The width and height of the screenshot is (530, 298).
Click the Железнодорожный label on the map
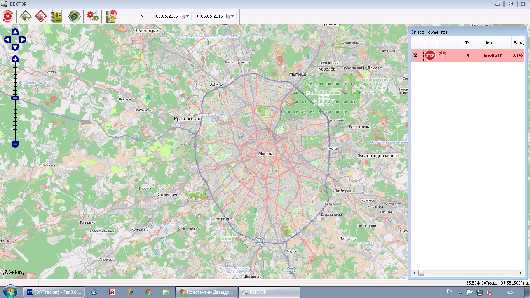tap(378, 156)
